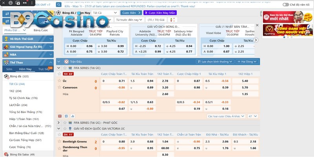
Task: Click Bóng Đá Saba sport icon
Action: 6,154
